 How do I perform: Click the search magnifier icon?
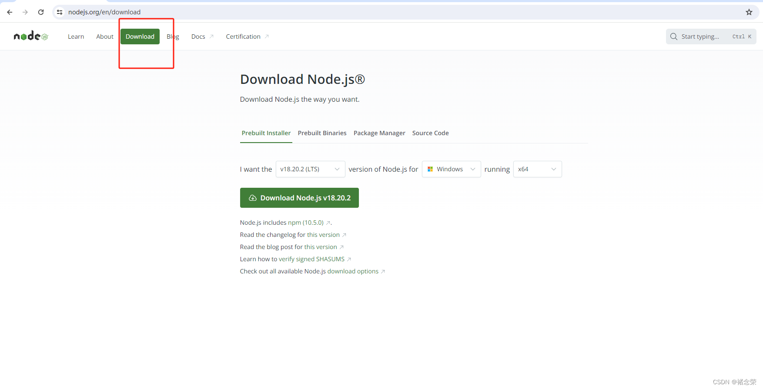(x=674, y=37)
